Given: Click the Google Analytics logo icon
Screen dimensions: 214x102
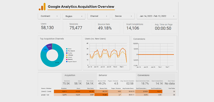Looking at the screenshot, I should click(x=42, y=7).
